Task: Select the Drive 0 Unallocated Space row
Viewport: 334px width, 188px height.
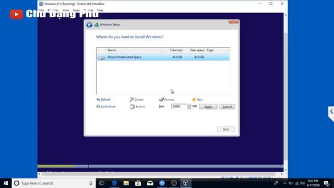Action: (163, 57)
